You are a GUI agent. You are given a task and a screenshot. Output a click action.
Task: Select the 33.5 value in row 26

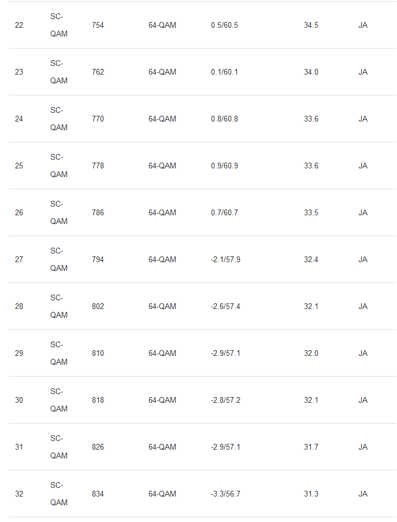(312, 213)
